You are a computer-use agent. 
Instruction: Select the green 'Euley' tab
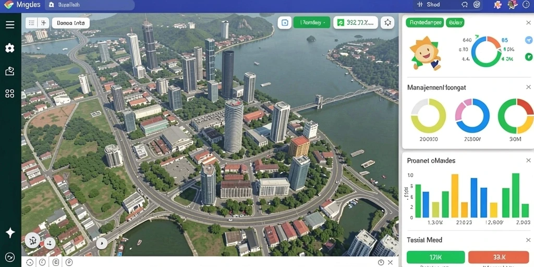pyautogui.click(x=455, y=23)
